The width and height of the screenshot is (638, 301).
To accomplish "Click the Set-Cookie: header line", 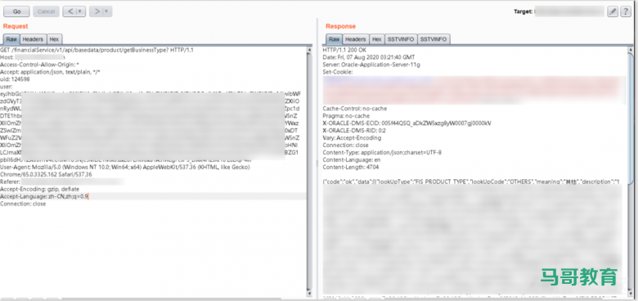I will pyautogui.click(x=338, y=72).
